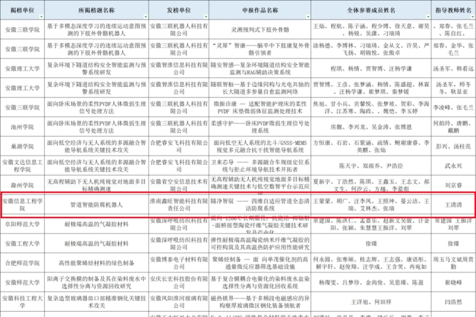The image size is (476, 317).
Task: Select the advisor cell 彭兴、汤柱亮
Action: coord(453,146)
